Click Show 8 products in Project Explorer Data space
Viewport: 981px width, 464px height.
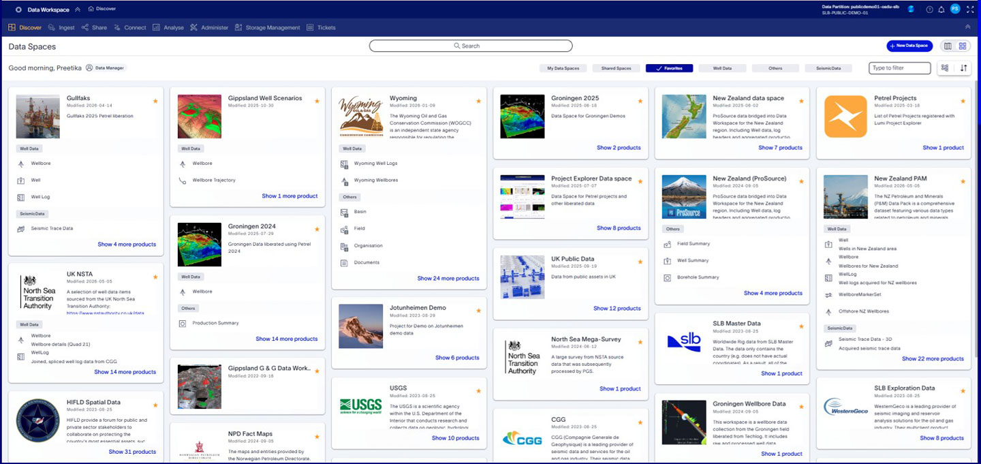[619, 228]
